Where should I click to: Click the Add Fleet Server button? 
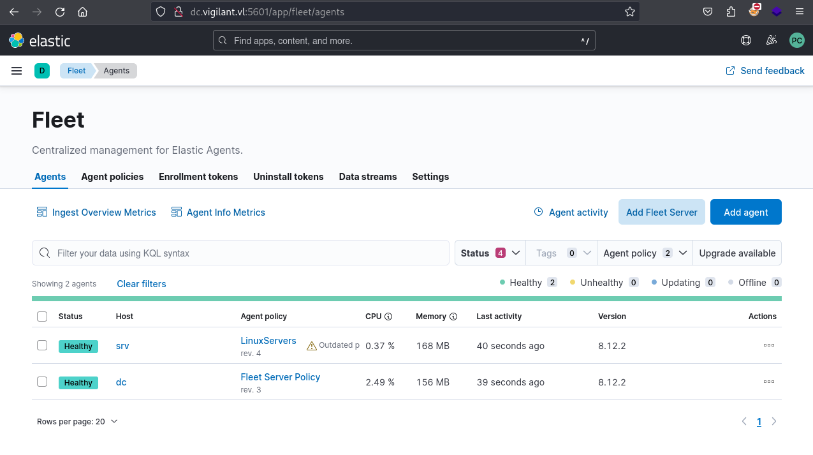662,212
